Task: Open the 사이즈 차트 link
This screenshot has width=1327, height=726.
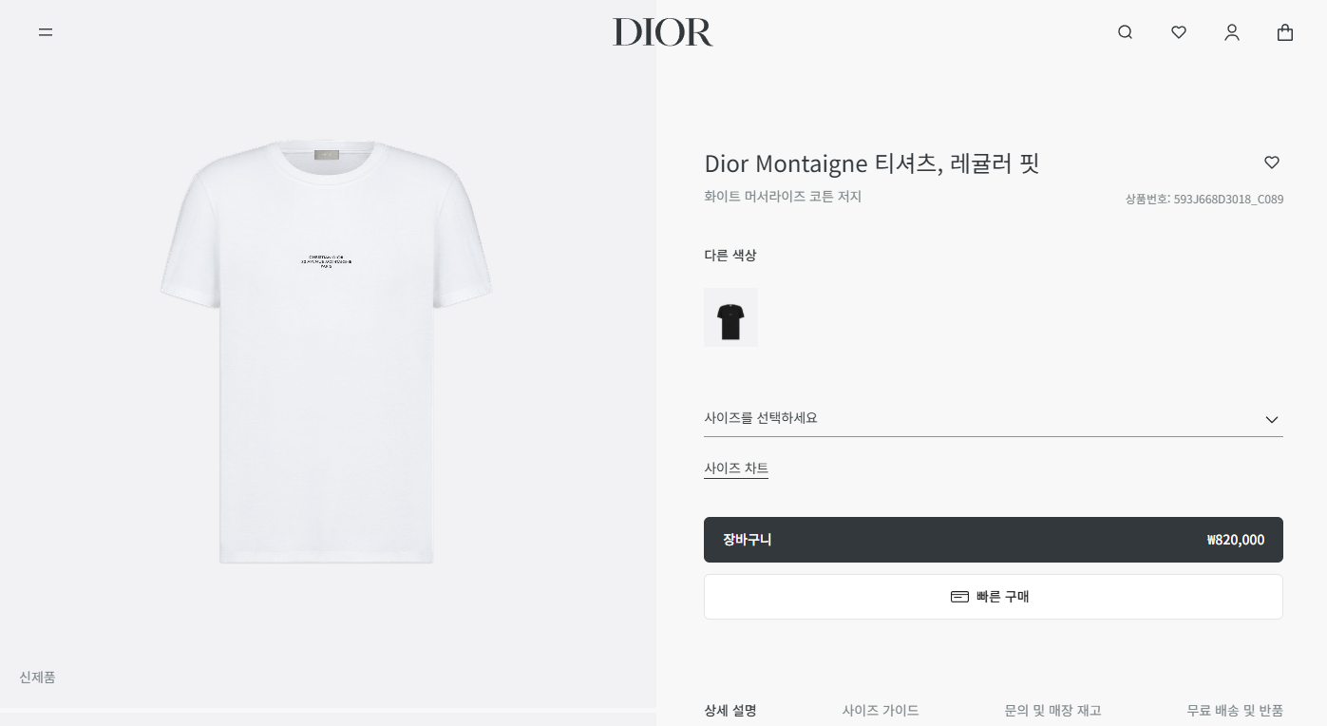Action: coord(736,468)
